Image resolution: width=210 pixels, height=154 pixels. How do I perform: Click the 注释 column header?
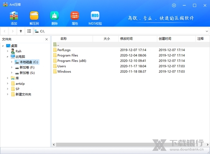[203, 39]
